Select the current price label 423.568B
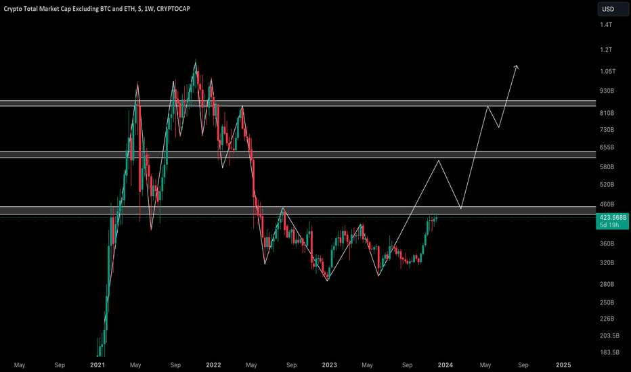The width and height of the screenshot is (631, 372). [613, 218]
